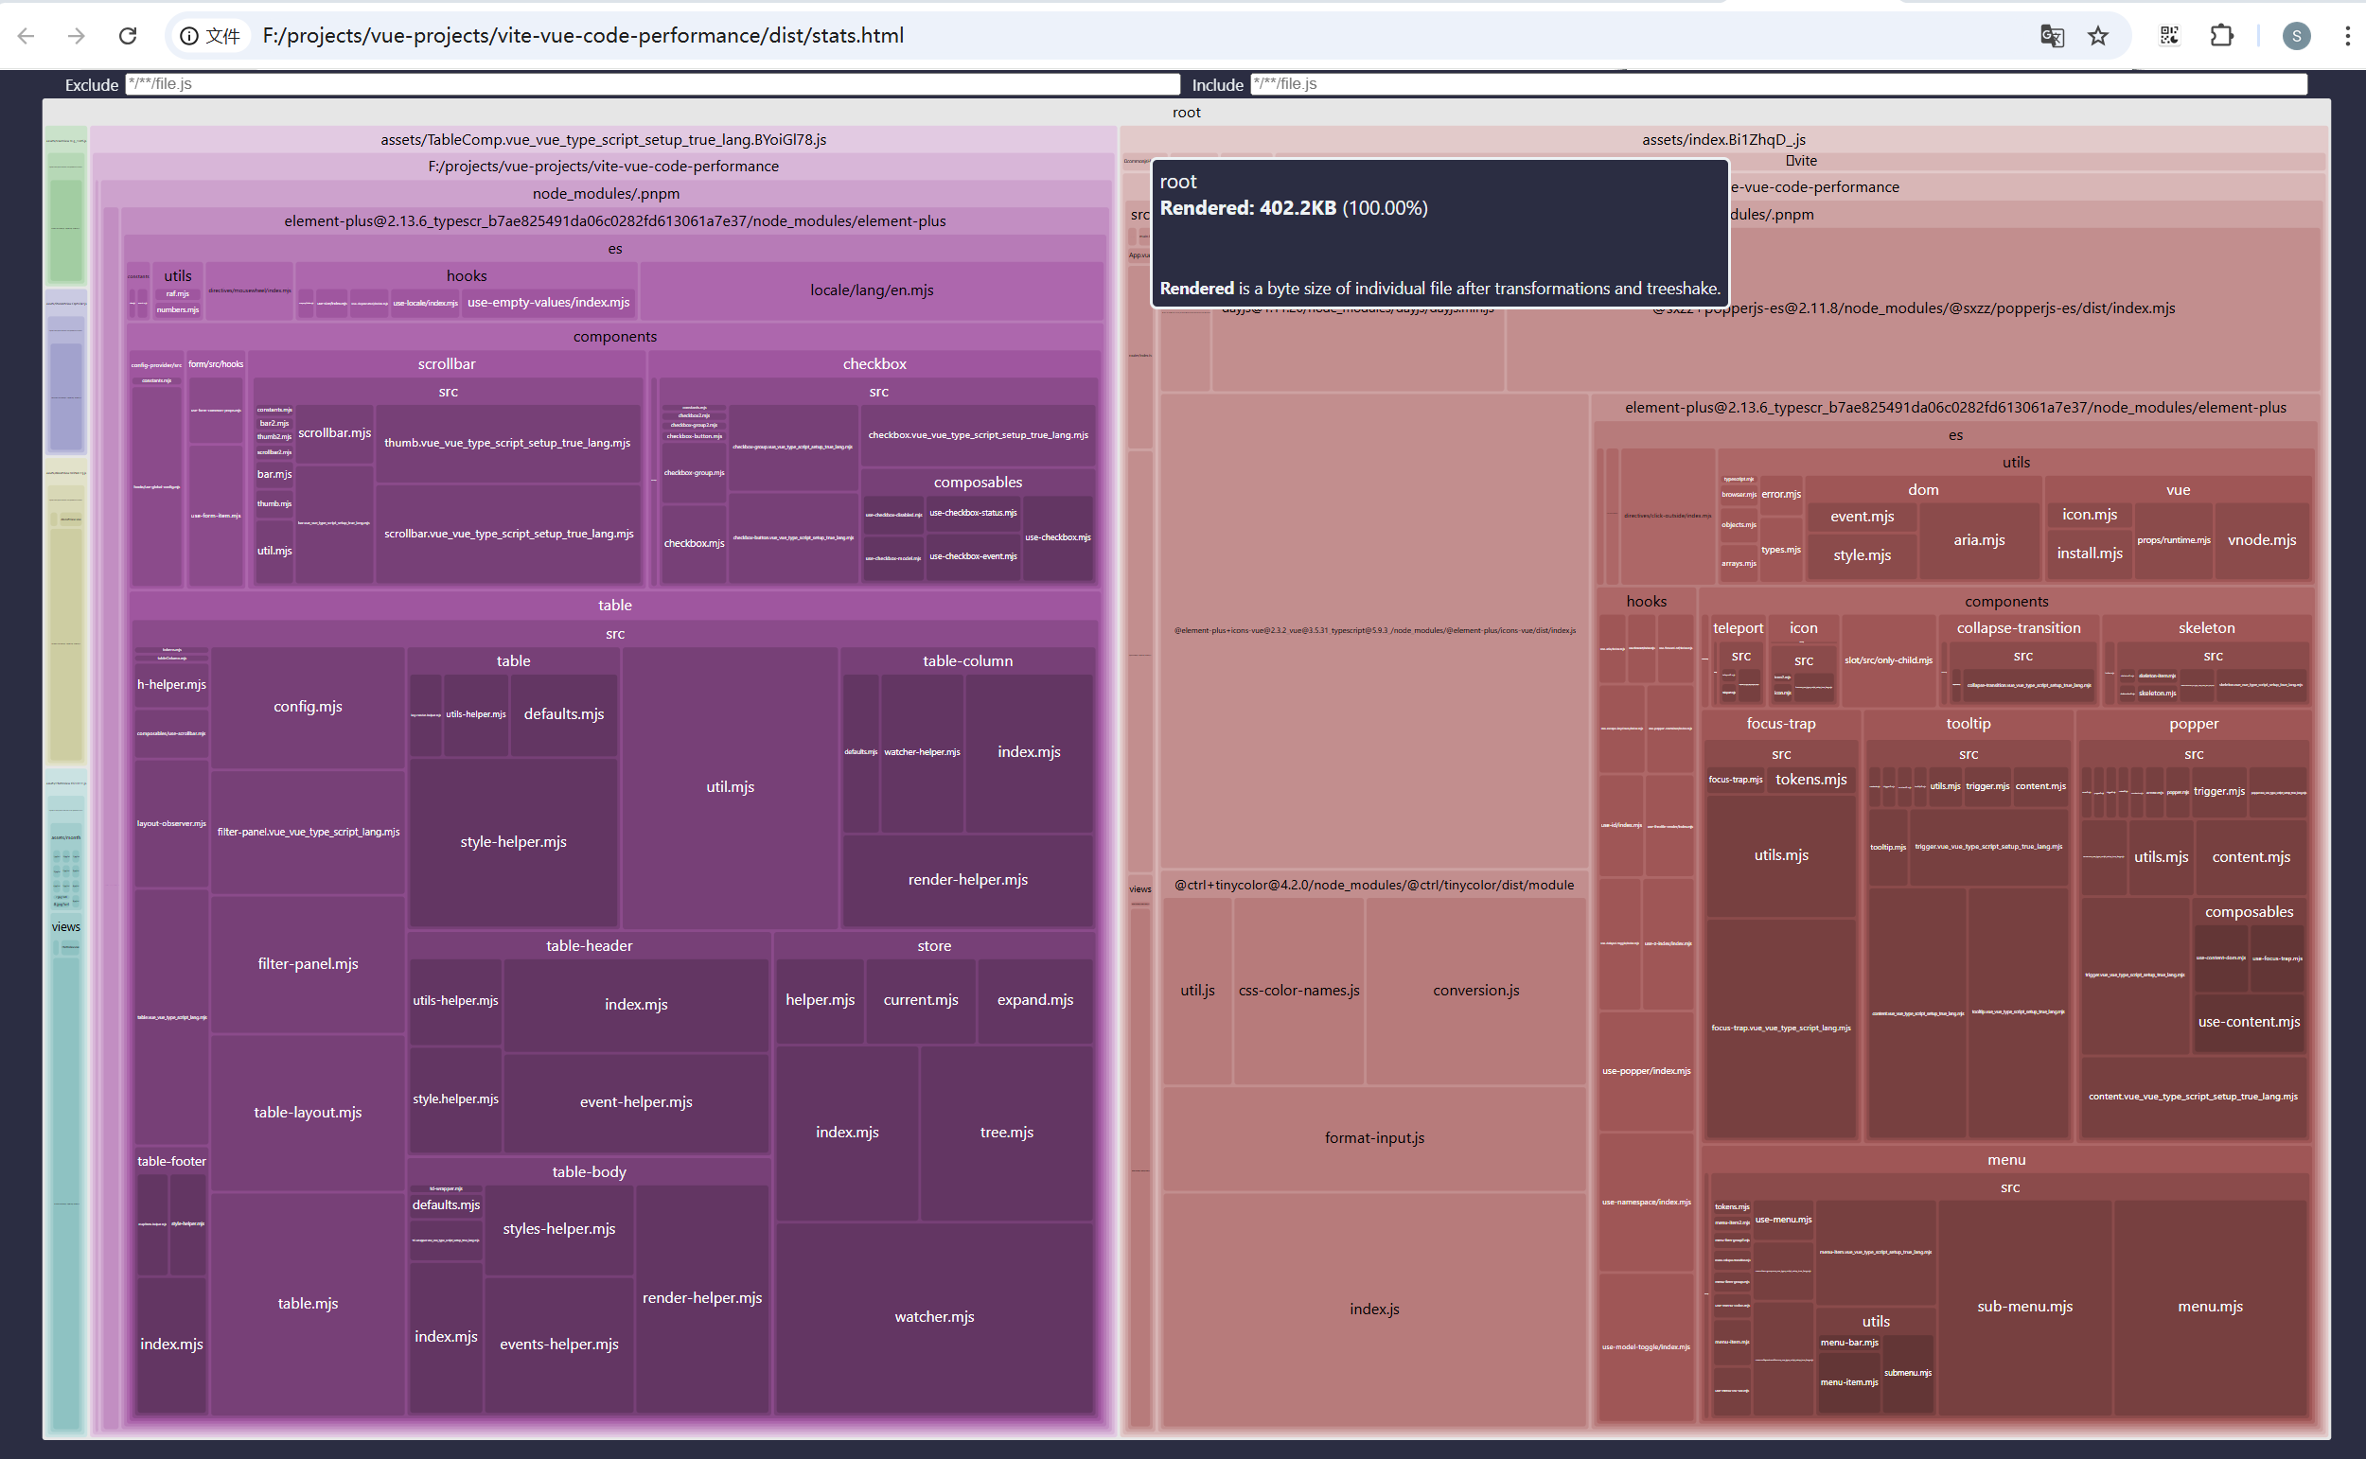Select the table-layout.mjs block
Viewport: 2366px width, 1459px height.
pyautogui.click(x=308, y=1112)
